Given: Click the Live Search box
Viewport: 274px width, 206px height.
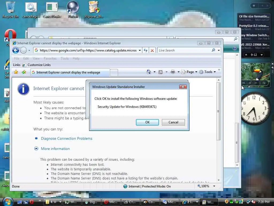Looking at the screenshot, I should (184, 50).
